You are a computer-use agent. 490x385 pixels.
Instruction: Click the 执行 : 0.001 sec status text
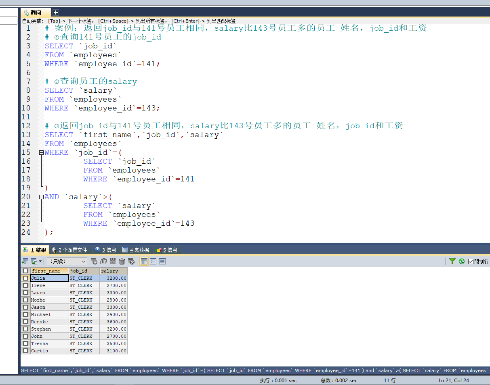[x=278, y=380]
